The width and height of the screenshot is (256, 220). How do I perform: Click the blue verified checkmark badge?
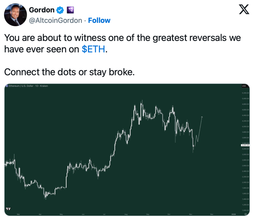coord(60,10)
